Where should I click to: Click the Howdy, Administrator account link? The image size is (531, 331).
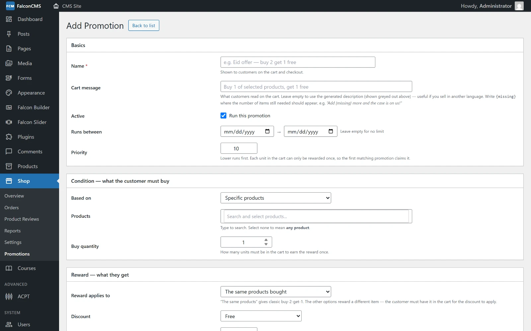pyautogui.click(x=486, y=6)
